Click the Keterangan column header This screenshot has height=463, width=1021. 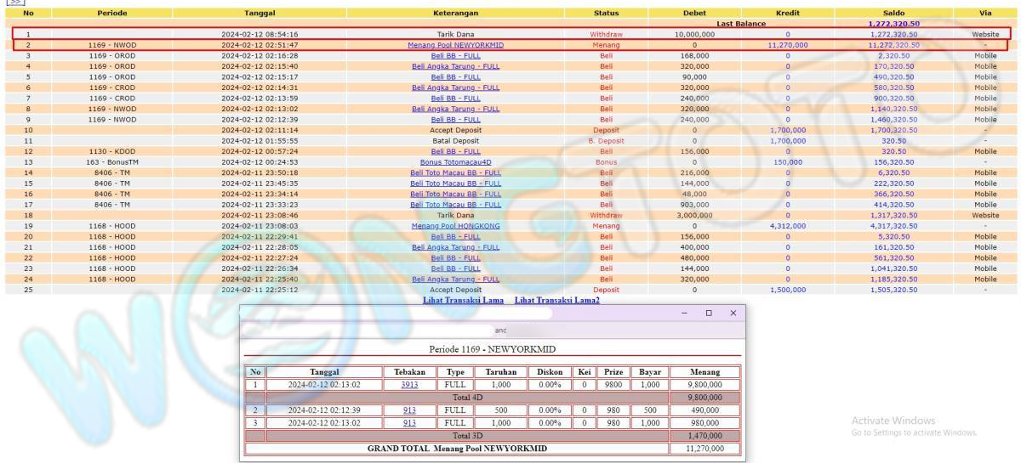(455, 14)
